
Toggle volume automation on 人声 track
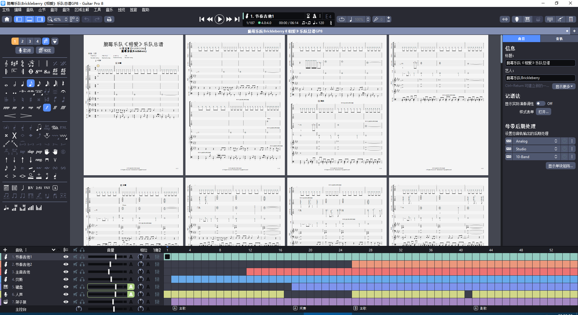[131, 294]
